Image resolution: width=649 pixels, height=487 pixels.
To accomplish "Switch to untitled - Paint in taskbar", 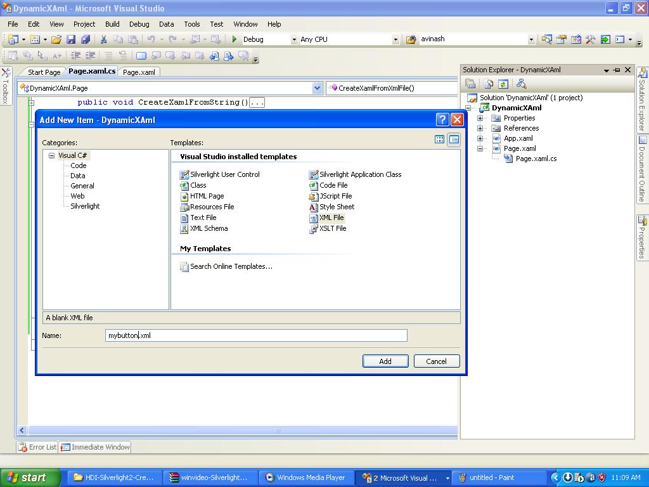I will click(x=498, y=477).
